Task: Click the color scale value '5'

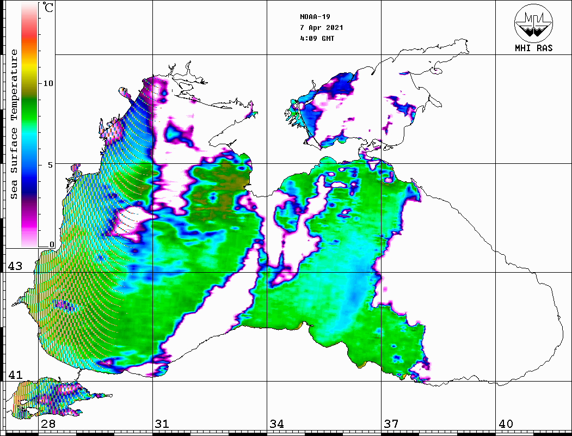Action: pos(51,165)
